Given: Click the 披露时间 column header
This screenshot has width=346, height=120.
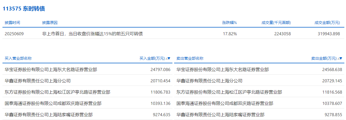Looking at the screenshot, I should tap(12, 23).
